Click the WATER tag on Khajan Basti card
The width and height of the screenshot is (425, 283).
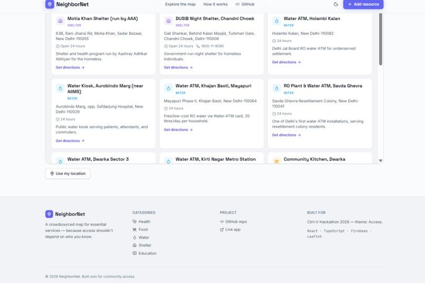coord(180,93)
